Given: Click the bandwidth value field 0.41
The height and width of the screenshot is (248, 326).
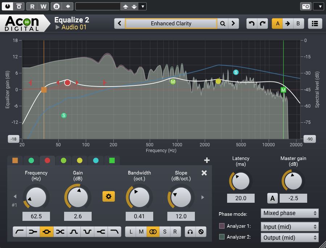Looking at the screenshot, I should click(x=139, y=217).
